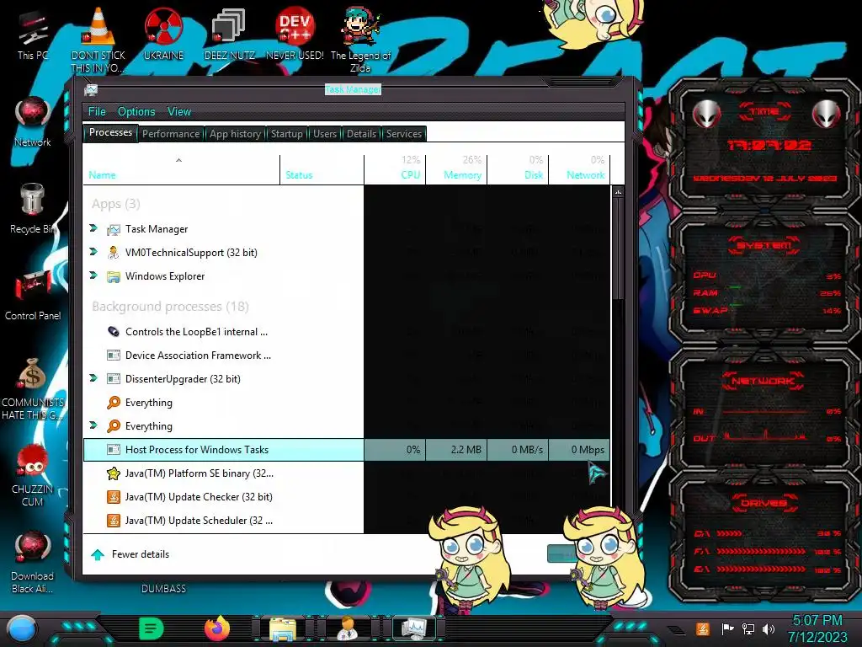Switch to the Services tab
Viewport: 862px width, 647px height.
coord(403,134)
